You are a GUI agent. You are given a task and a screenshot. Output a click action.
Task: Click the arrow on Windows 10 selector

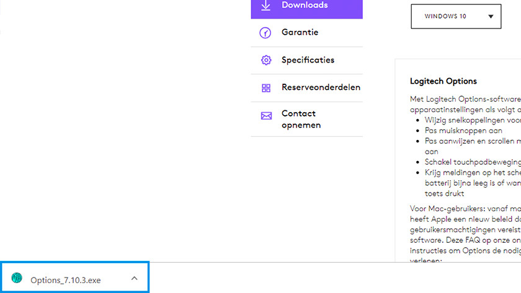tap(491, 17)
